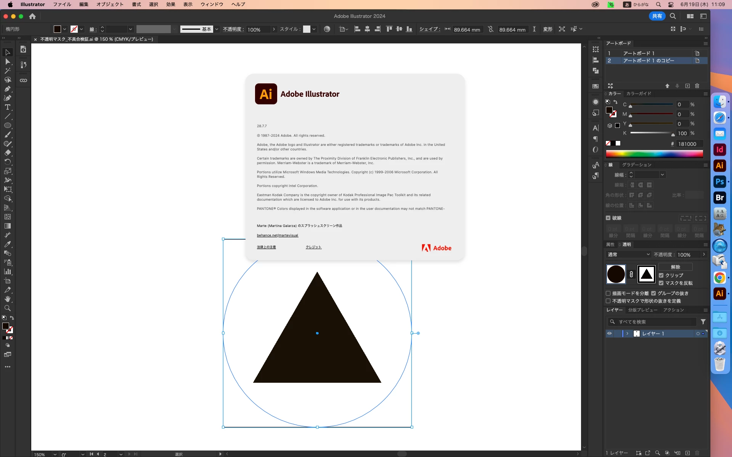Delete the artboard with the trash icon
The width and height of the screenshot is (732, 457).
pyautogui.click(x=697, y=86)
